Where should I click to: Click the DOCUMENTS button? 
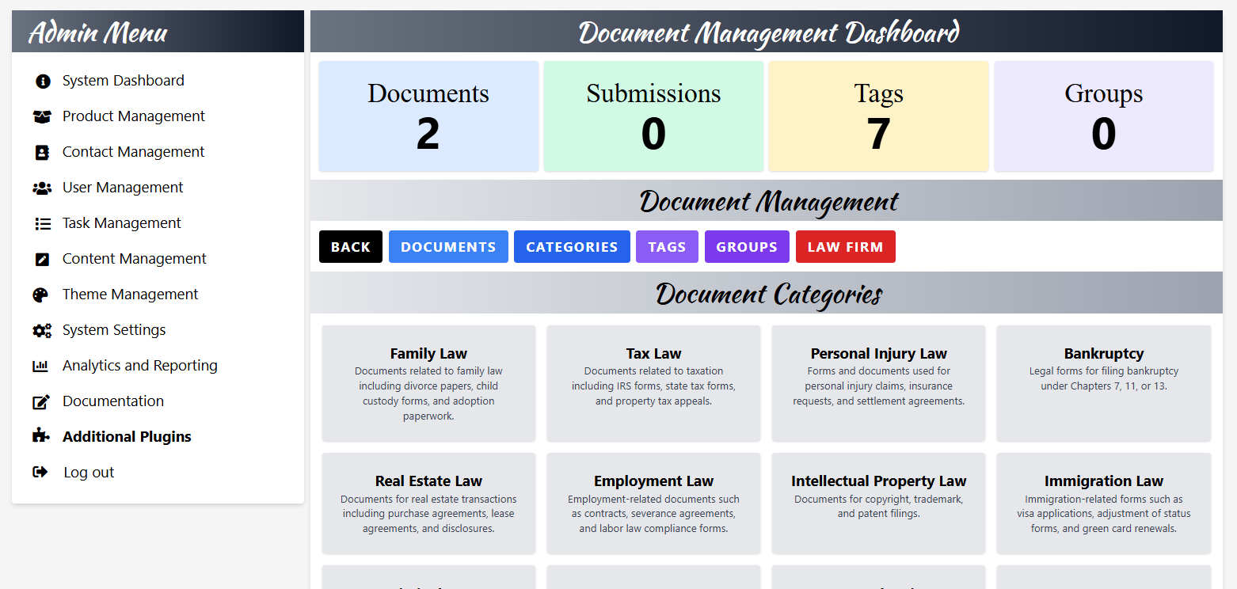click(x=448, y=247)
